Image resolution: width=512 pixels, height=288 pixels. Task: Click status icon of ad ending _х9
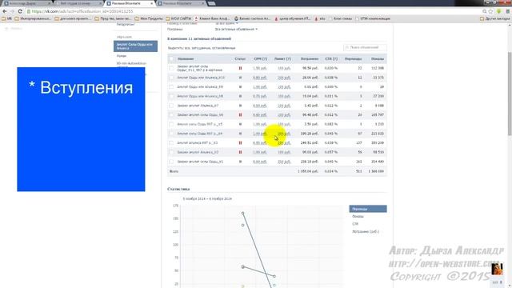(x=240, y=87)
